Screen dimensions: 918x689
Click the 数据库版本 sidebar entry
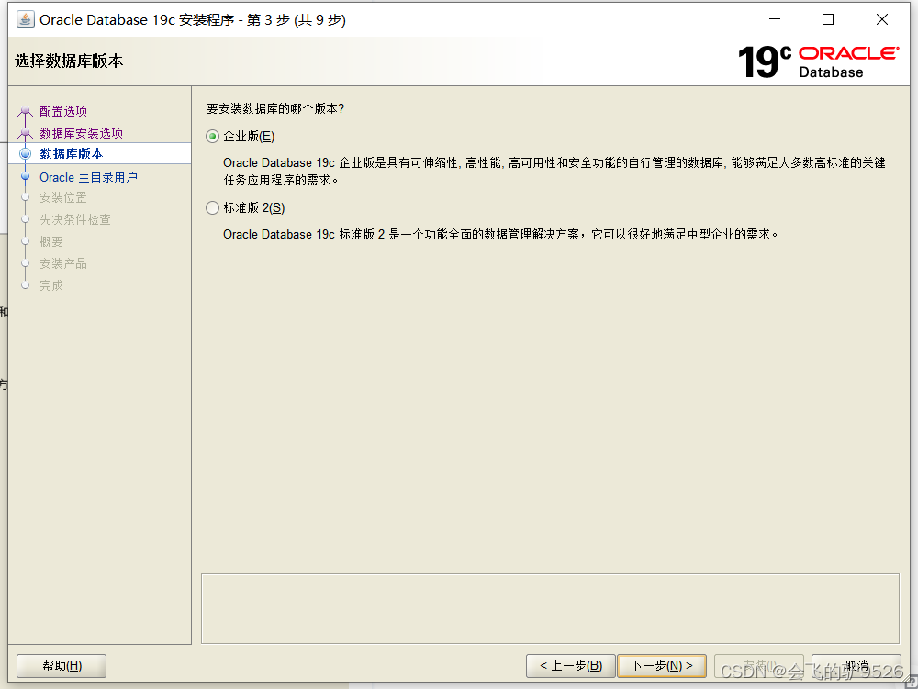(x=72, y=155)
